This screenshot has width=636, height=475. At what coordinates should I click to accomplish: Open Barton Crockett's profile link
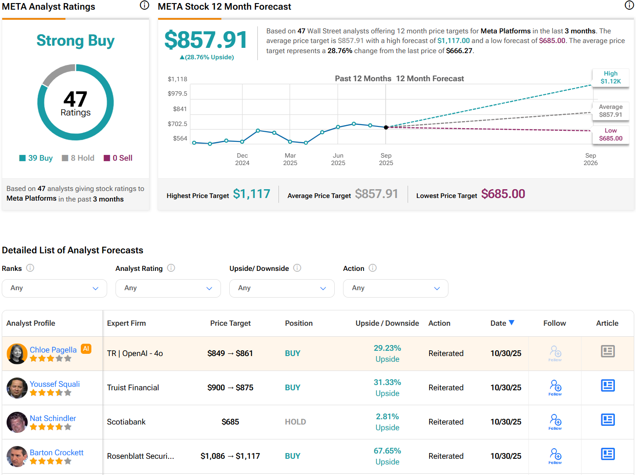[57, 452]
